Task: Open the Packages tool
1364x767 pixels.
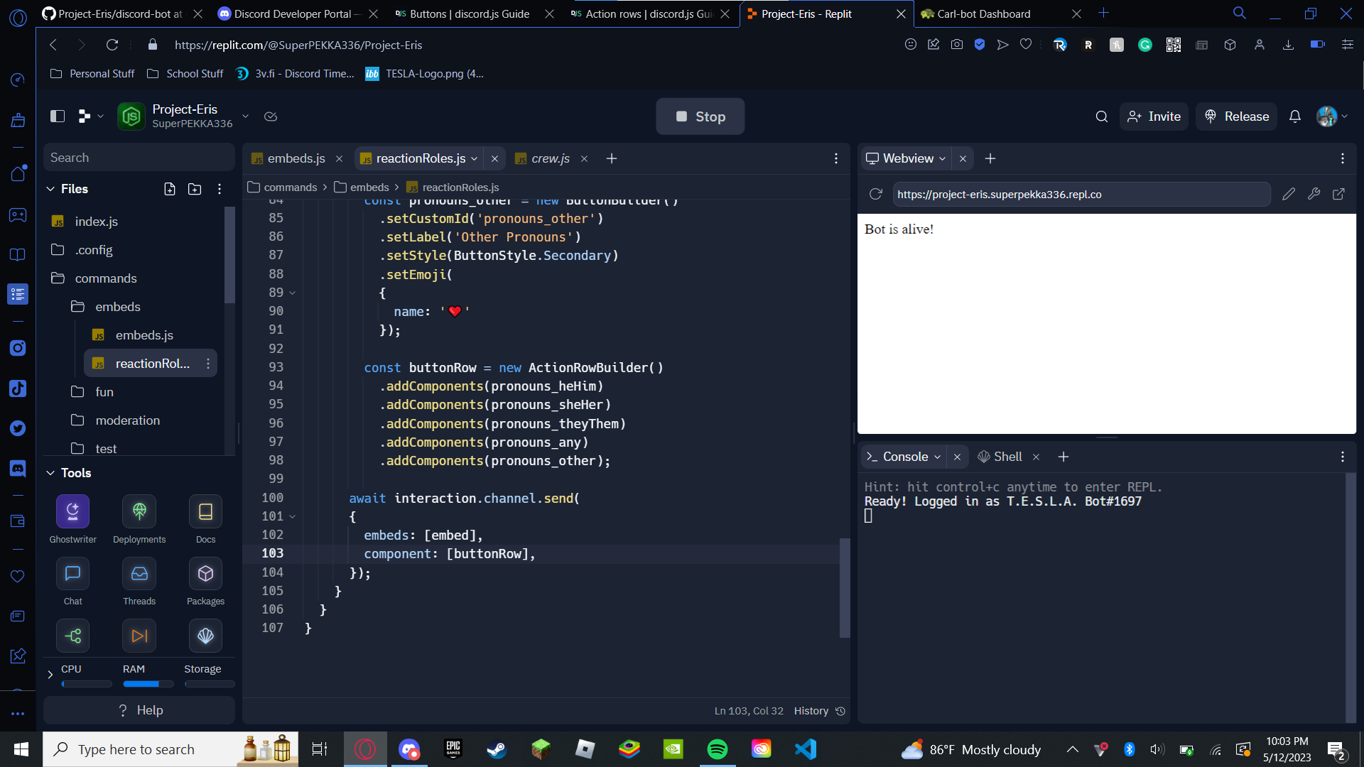Action: [205, 574]
